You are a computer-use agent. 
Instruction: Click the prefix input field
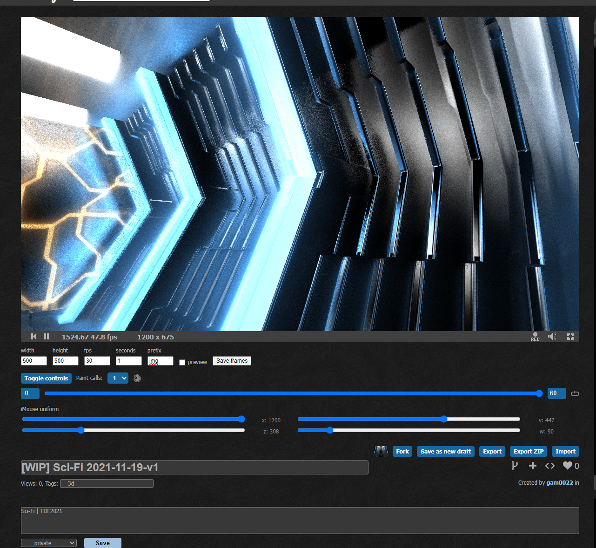coord(161,361)
